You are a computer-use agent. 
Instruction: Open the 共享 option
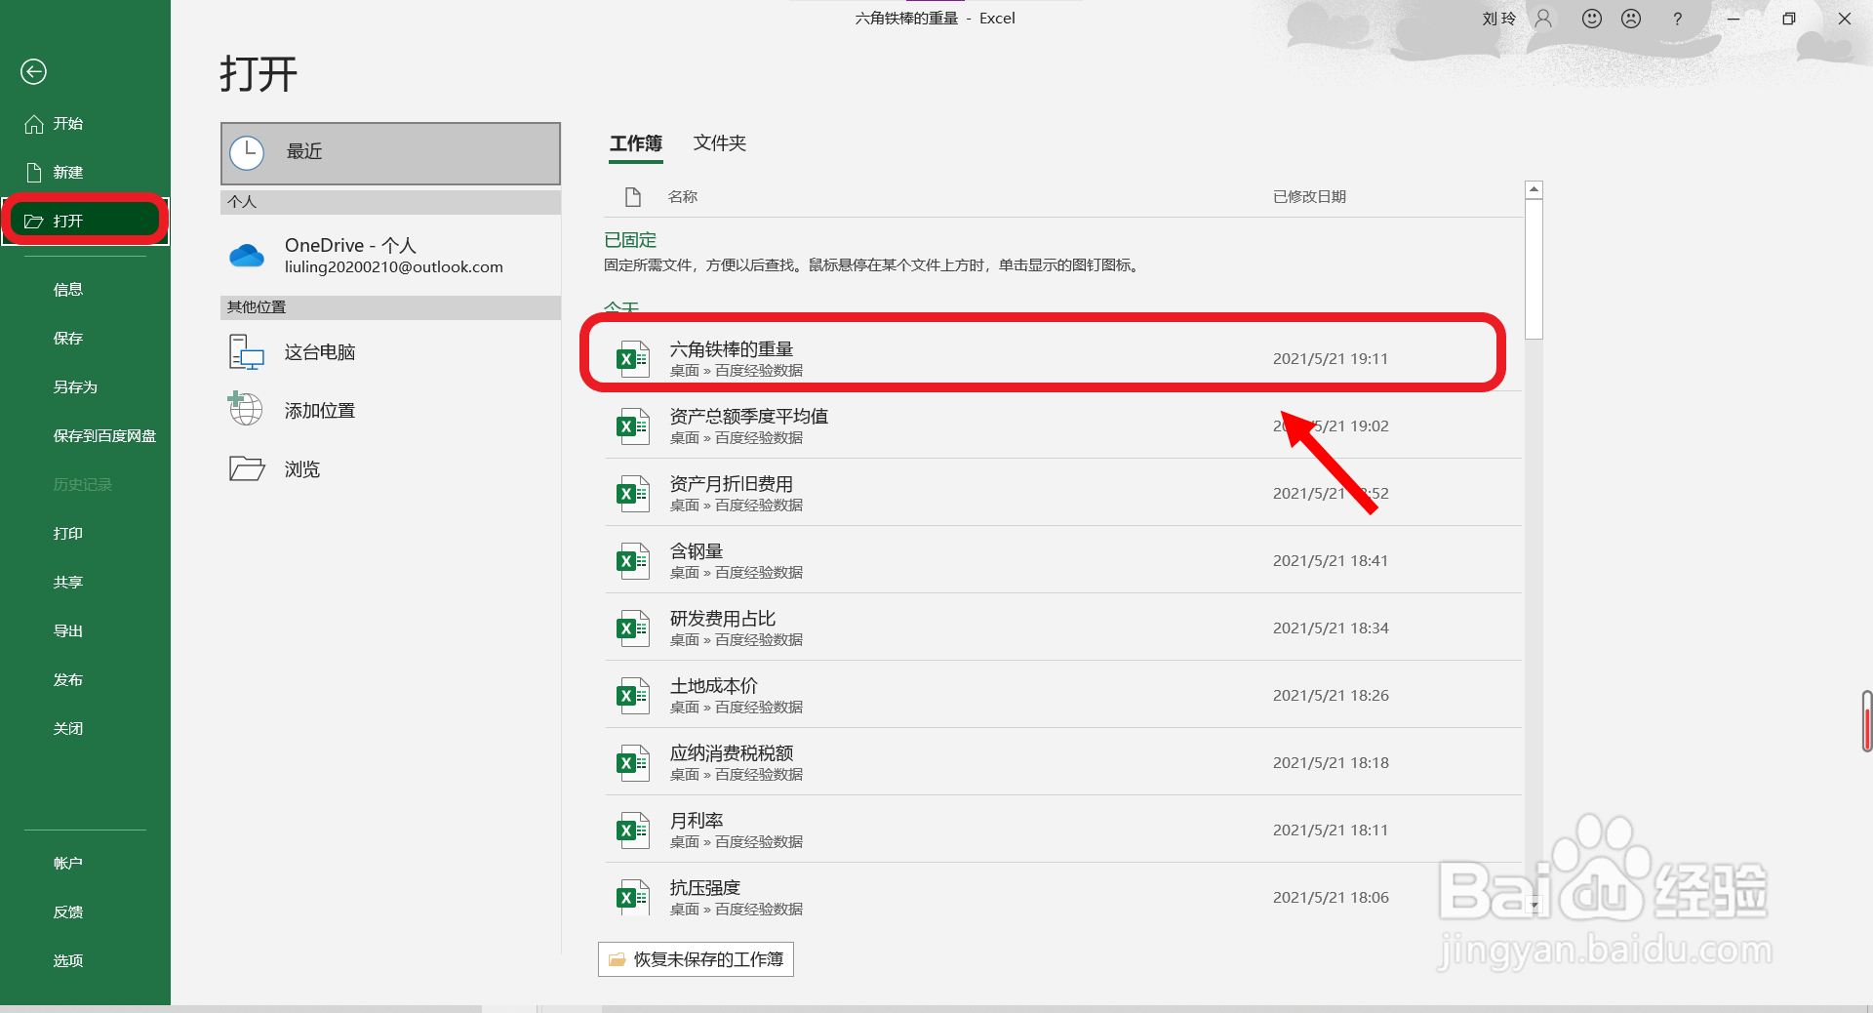67,582
